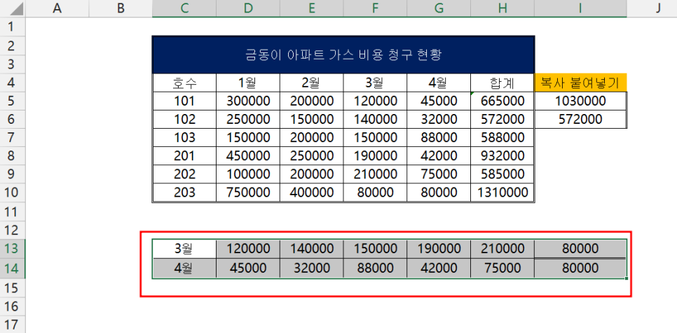The height and width of the screenshot is (333, 677).
Task: Select column header E
Action: [x=312, y=8]
